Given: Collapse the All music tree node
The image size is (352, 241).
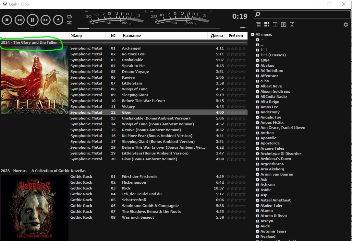Looking at the screenshot, I should click(252, 34).
